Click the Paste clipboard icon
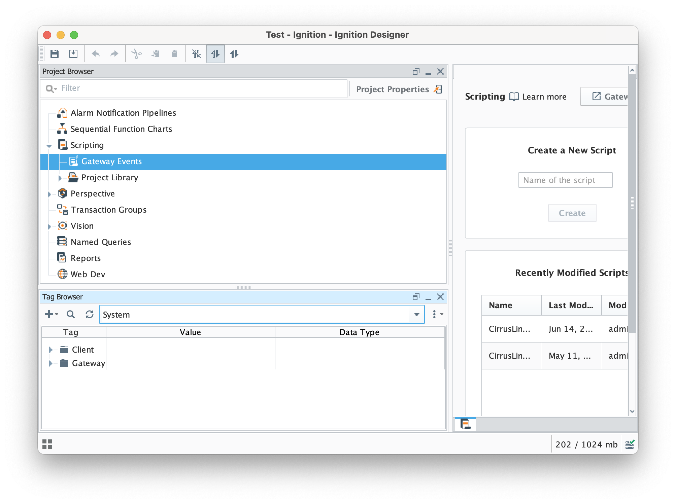Image resolution: width=676 pixels, height=504 pixels. 174,54
